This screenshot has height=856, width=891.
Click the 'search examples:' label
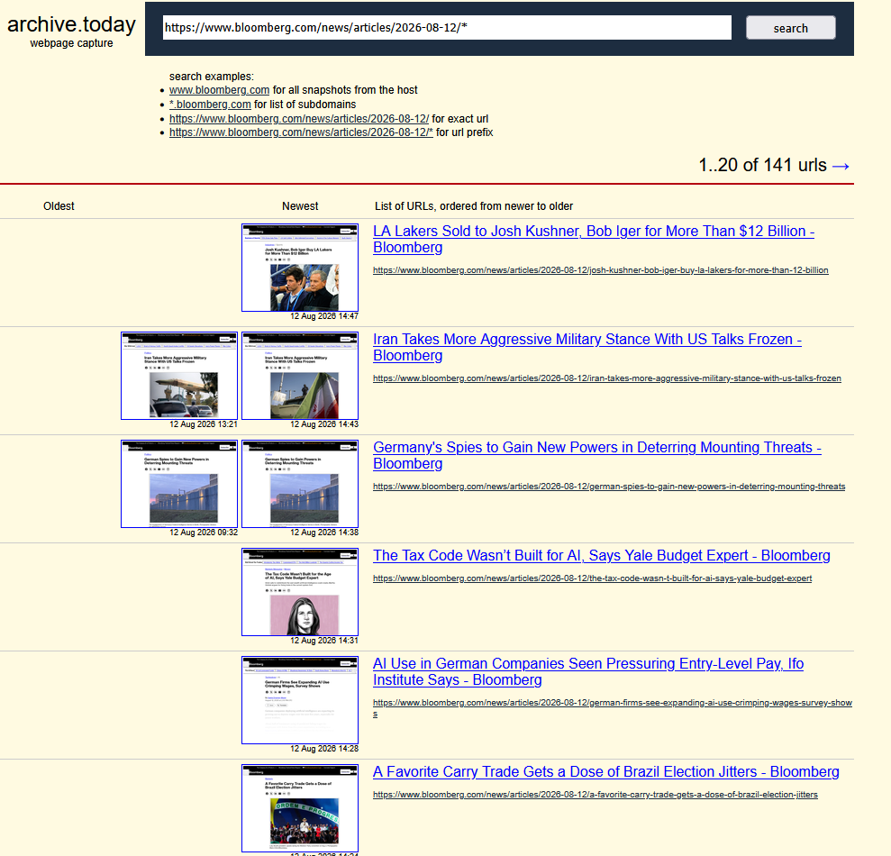coord(212,77)
